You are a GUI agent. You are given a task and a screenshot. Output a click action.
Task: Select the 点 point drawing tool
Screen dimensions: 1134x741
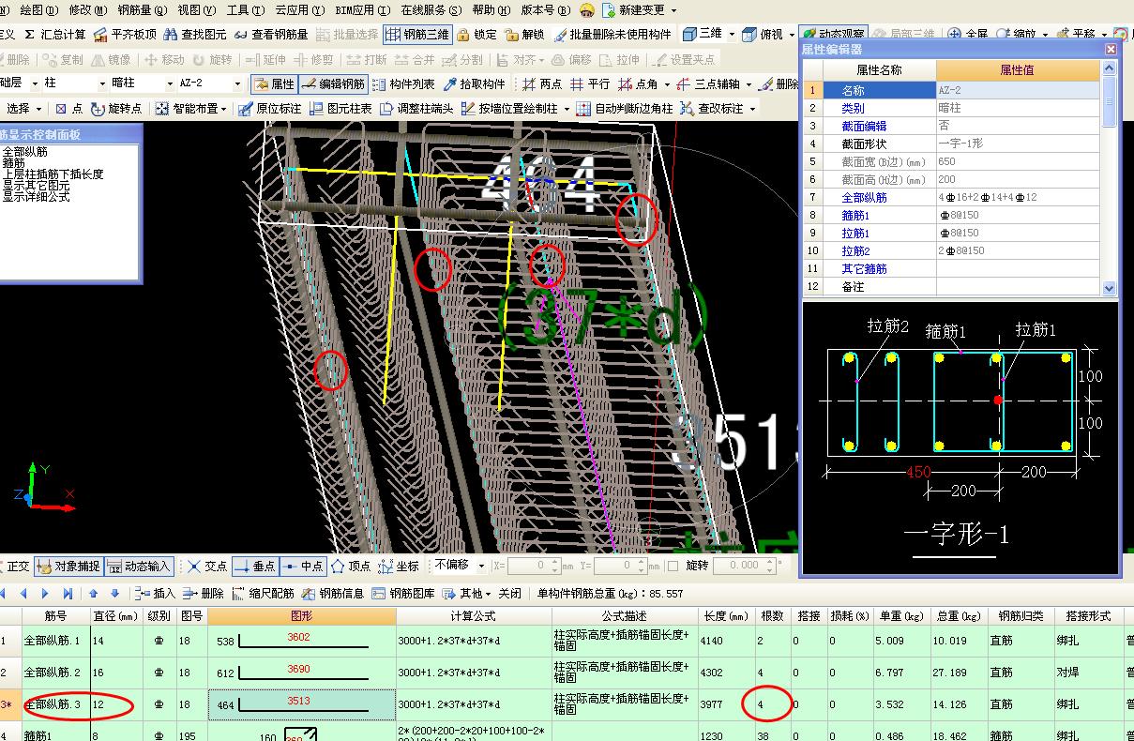(68, 109)
